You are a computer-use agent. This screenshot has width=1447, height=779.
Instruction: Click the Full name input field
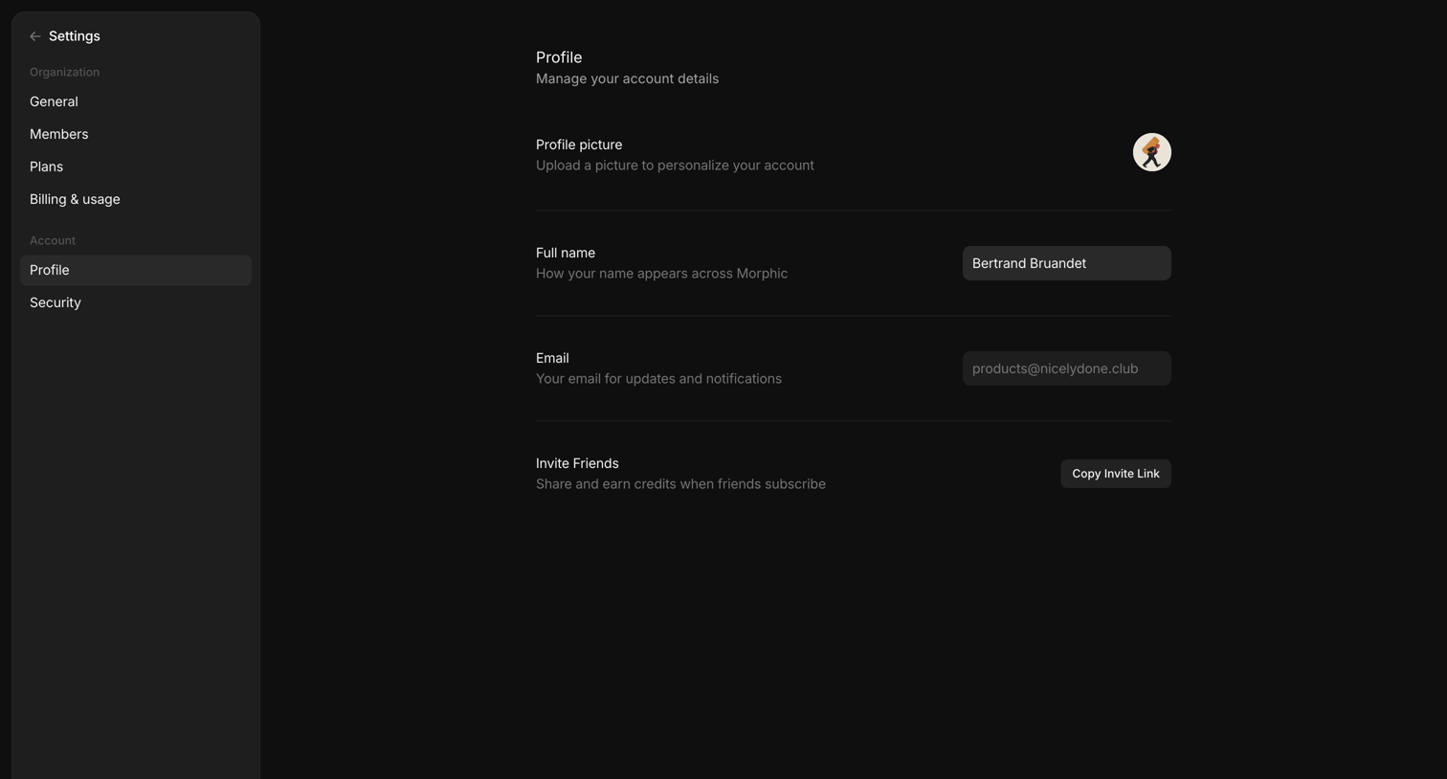pos(1066,263)
